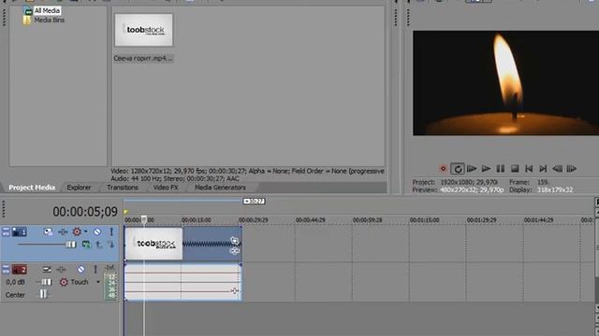Open Event FX on the audio clip
599x336 pixels.
pos(235,291)
